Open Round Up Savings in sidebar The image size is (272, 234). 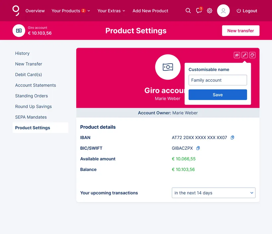(x=34, y=107)
